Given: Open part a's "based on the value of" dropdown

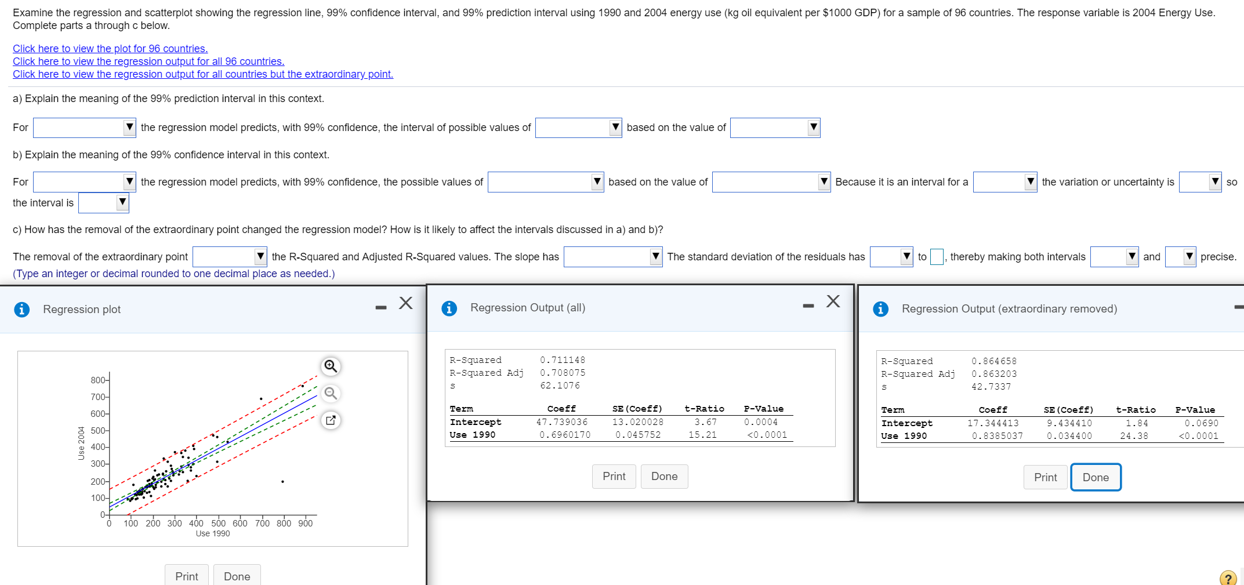Looking at the screenshot, I should point(775,128).
